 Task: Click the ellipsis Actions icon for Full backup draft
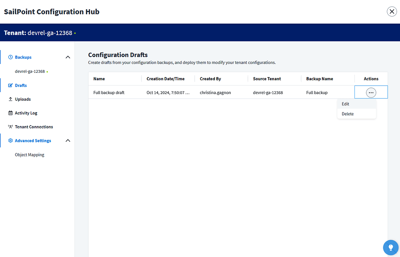pyautogui.click(x=371, y=92)
